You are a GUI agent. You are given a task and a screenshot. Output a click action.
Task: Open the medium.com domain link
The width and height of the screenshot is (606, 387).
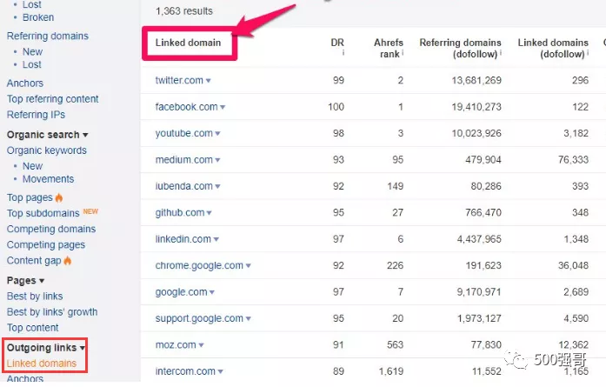click(x=183, y=160)
